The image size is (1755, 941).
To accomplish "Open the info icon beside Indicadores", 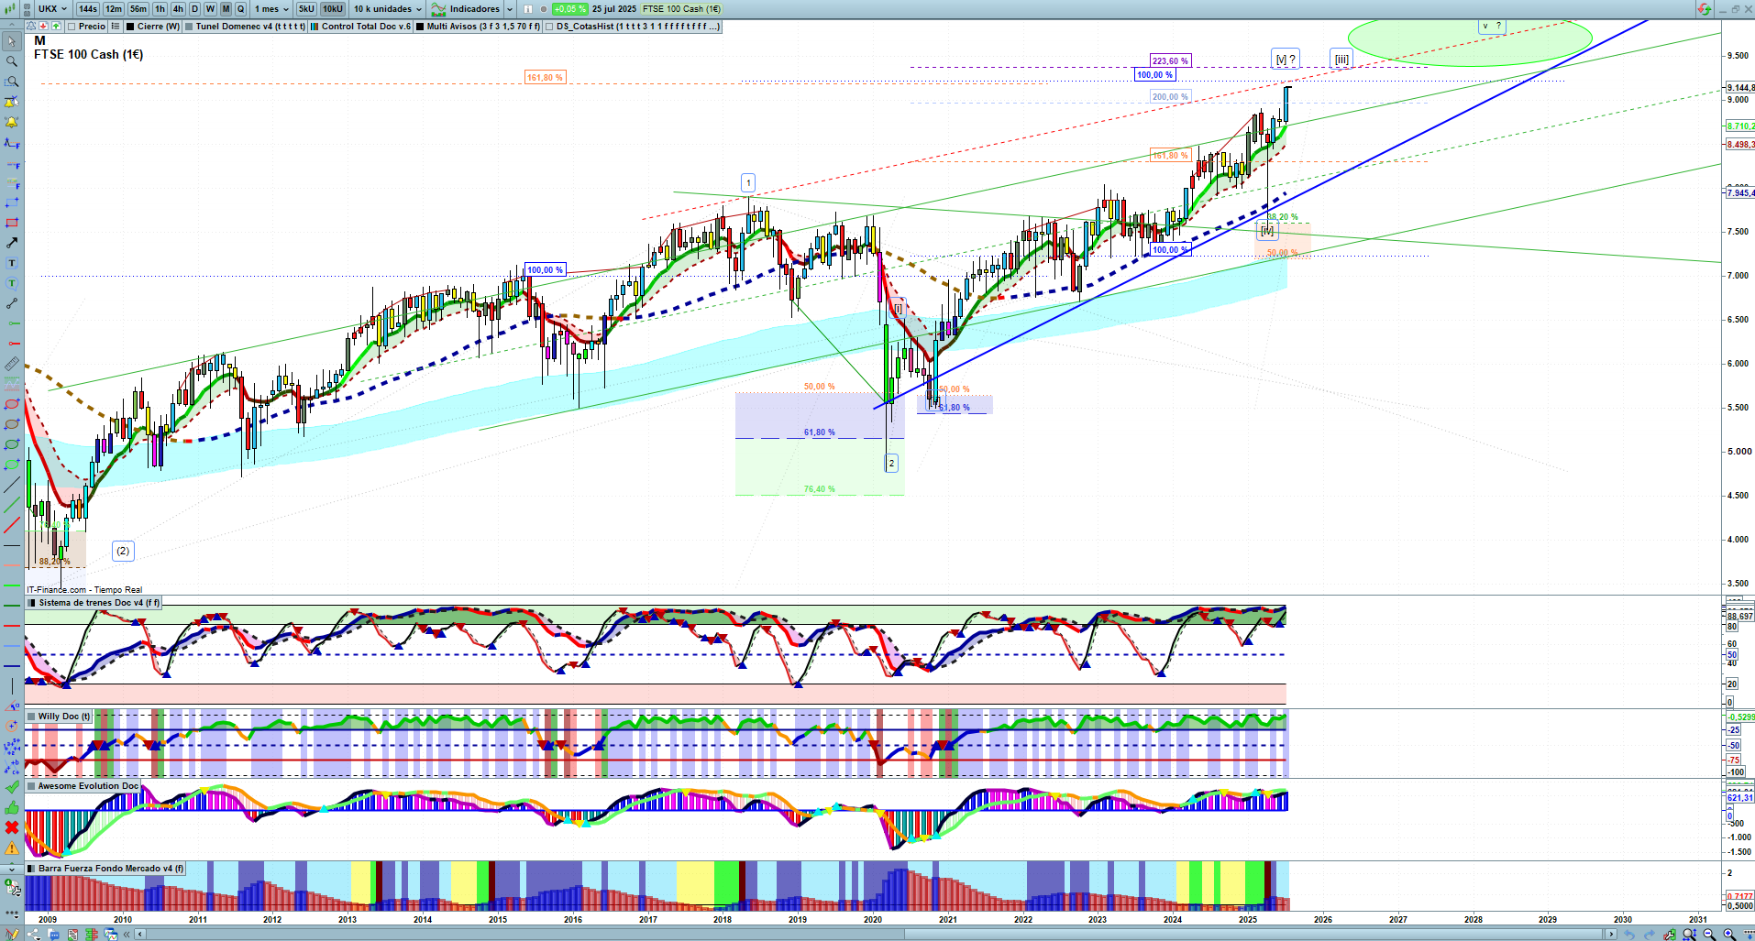I will [529, 9].
